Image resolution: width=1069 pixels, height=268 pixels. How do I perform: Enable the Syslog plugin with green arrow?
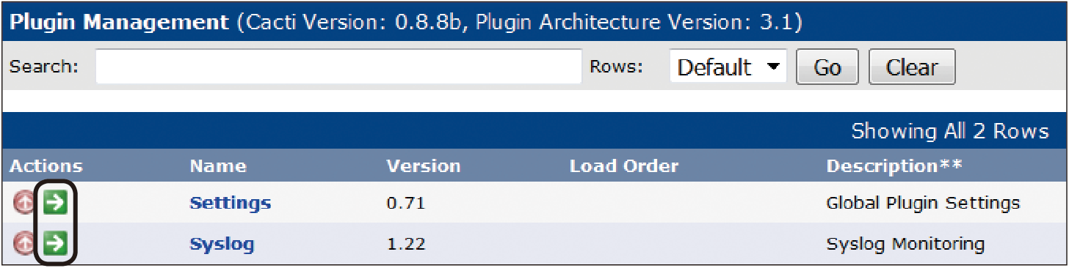coord(55,242)
